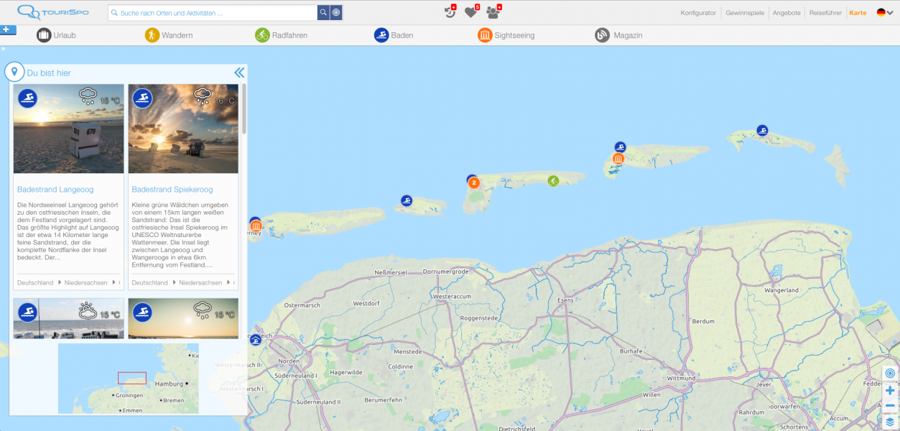Click the swimming badge on the Langeoog card
The image size is (900, 431).
click(x=27, y=98)
